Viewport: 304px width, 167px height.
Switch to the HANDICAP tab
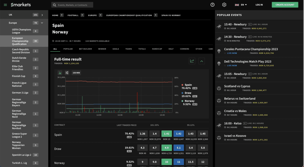point(157,49)
